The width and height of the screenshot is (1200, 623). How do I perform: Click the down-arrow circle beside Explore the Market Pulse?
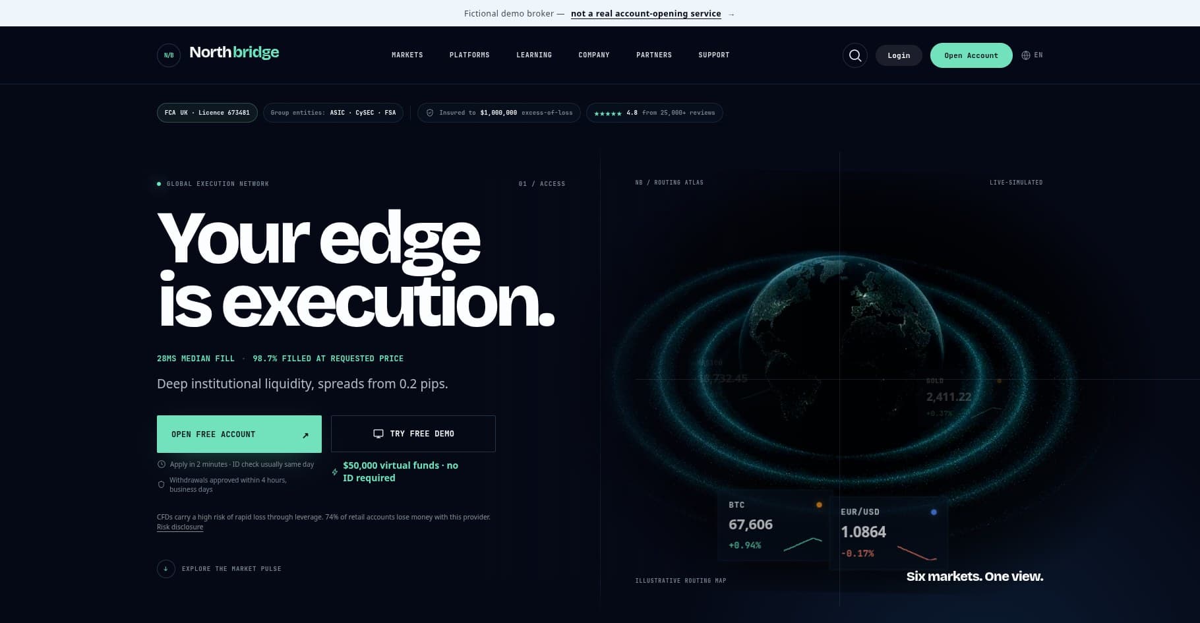click(x=165, y=568)
